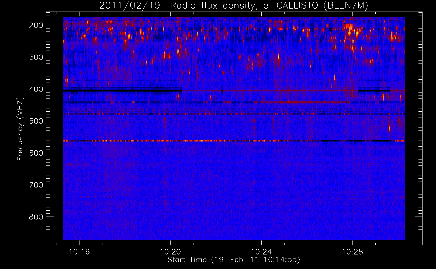The height and width of the screenshot is (269, 436).
Task: Click the plot title 'Radio flux density, e-CALLISTO (BLEN7M)'
Action: tap(269, 6)
